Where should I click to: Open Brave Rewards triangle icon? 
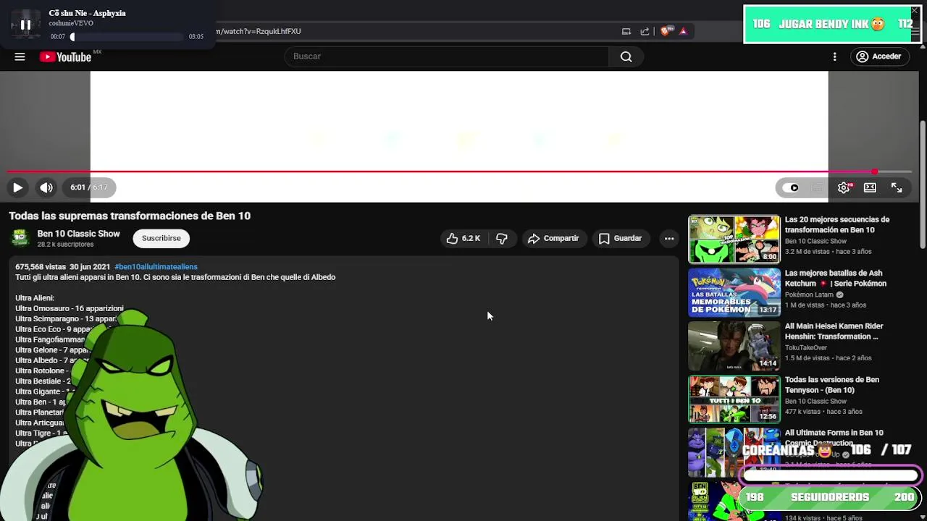tap(683, 31)
